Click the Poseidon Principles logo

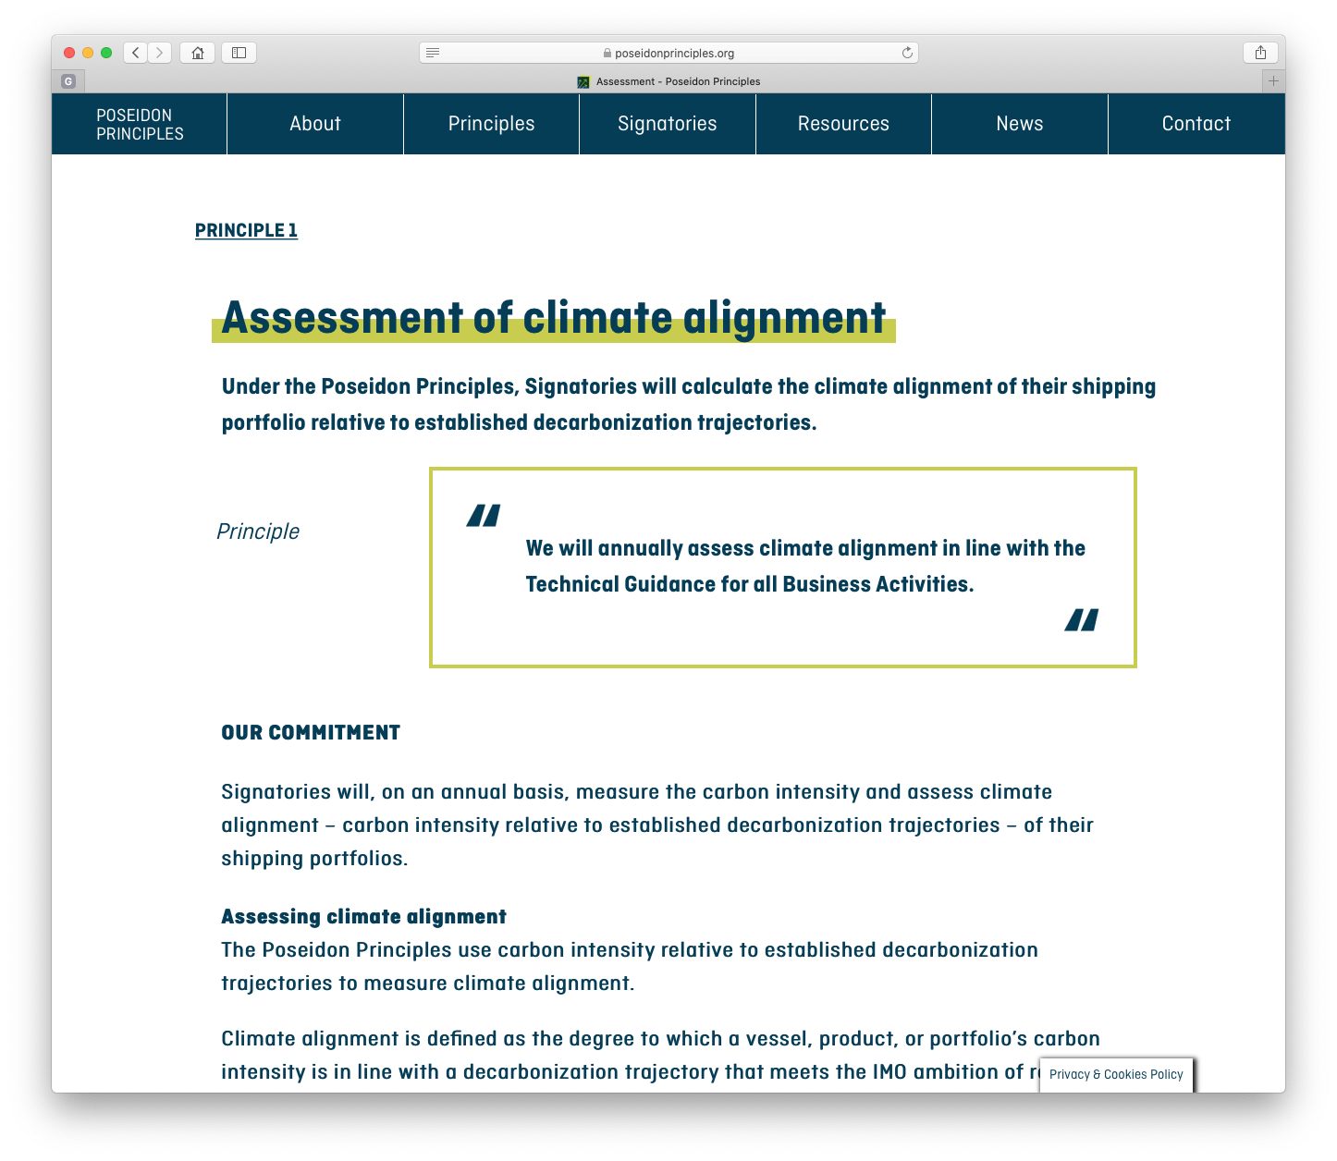140,125
